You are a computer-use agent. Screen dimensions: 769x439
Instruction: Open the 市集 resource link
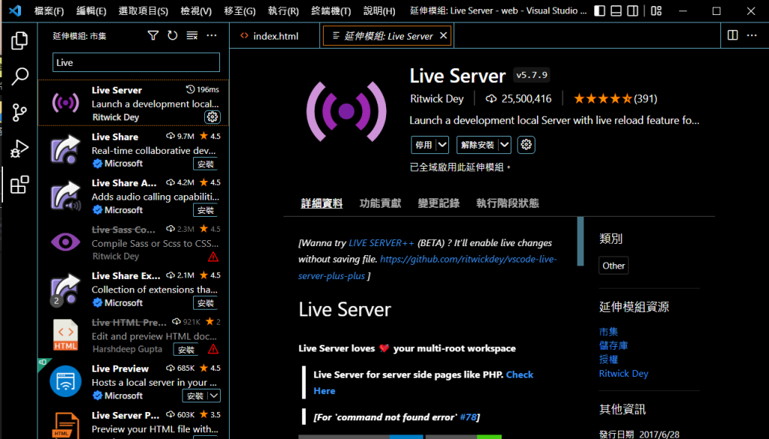608,332
